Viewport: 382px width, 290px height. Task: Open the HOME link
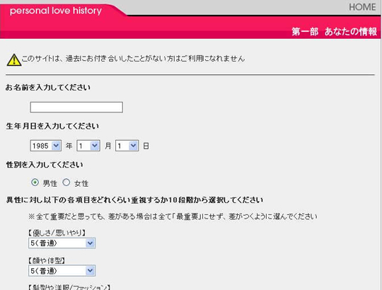(x=362, y=7)
